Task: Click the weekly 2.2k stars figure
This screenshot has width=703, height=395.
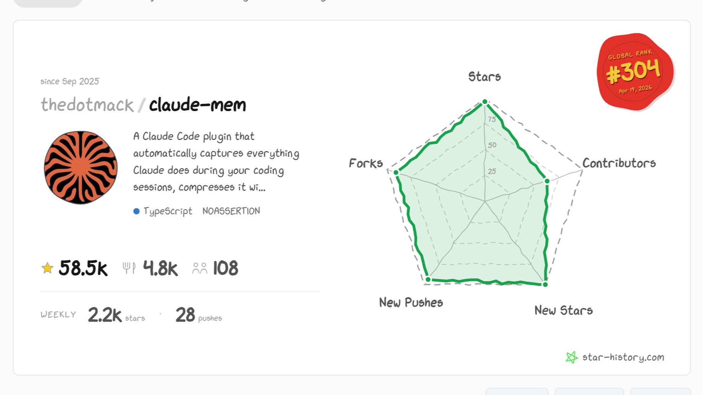Action: point(105,315)
